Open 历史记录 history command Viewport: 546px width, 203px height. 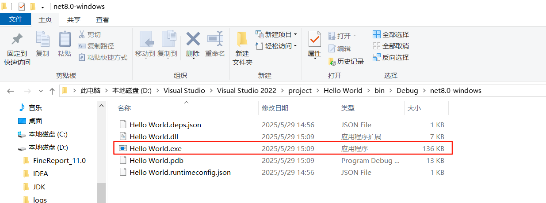[346, 61]
